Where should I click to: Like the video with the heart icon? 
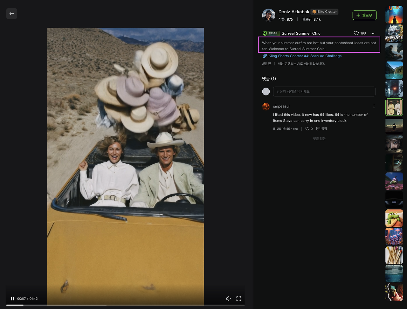pyautogui.click(x=356, y=33)
